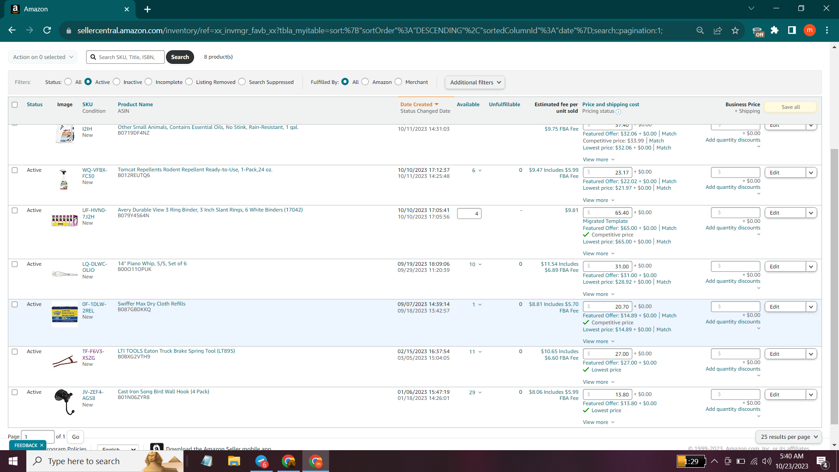Open Edit dropdown arrow for Tomcat Repellents row

click(811, 173)
